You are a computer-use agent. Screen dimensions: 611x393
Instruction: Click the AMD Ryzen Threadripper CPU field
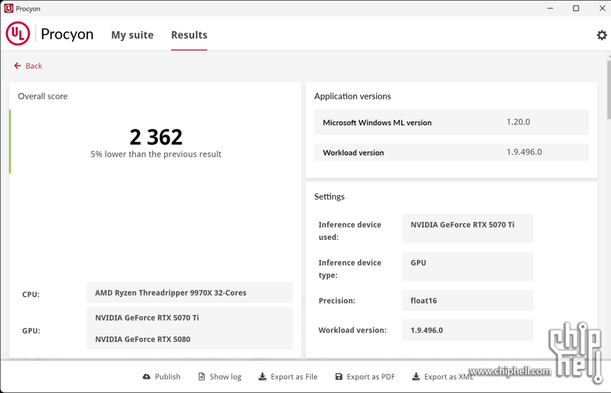(x=189, y=292)
